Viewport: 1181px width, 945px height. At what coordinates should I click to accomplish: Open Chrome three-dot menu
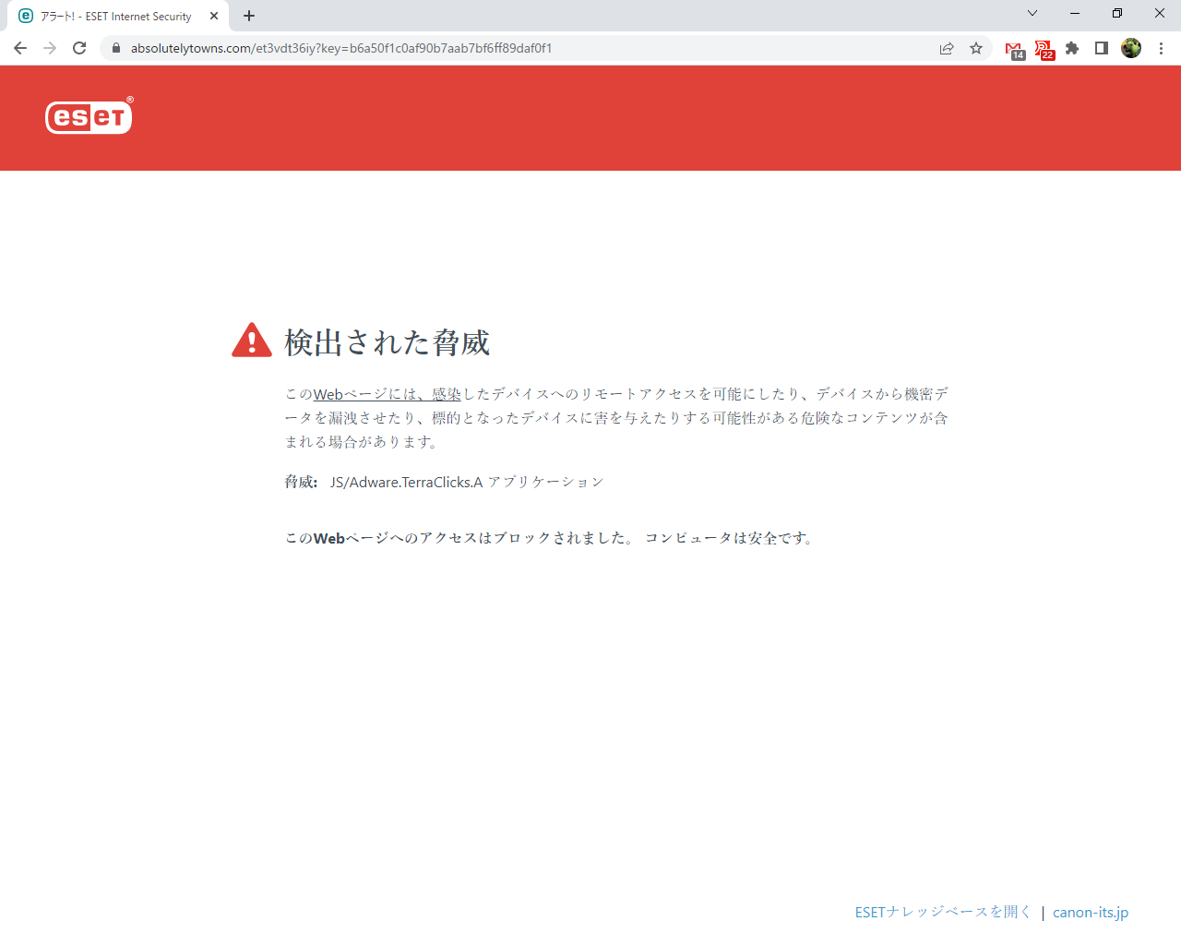(1161, 48)
